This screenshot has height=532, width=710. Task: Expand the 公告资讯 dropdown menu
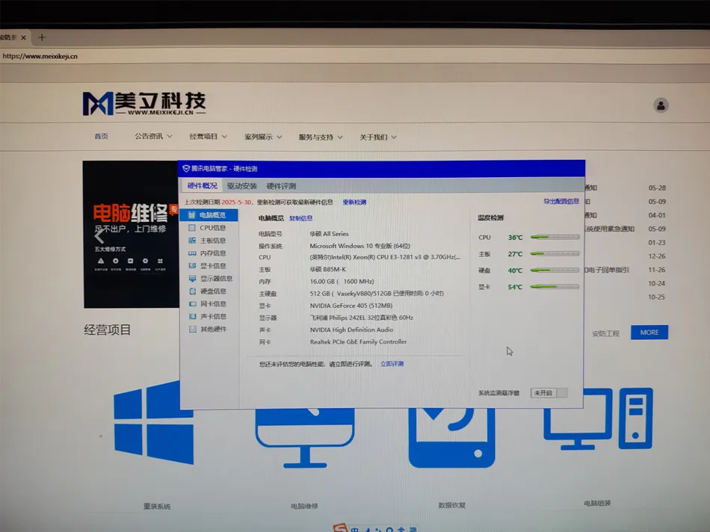(x=153, y=137)
